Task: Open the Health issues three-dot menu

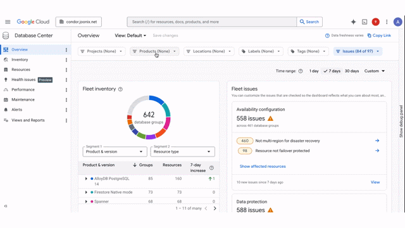Action: click(x=66, y=80)
